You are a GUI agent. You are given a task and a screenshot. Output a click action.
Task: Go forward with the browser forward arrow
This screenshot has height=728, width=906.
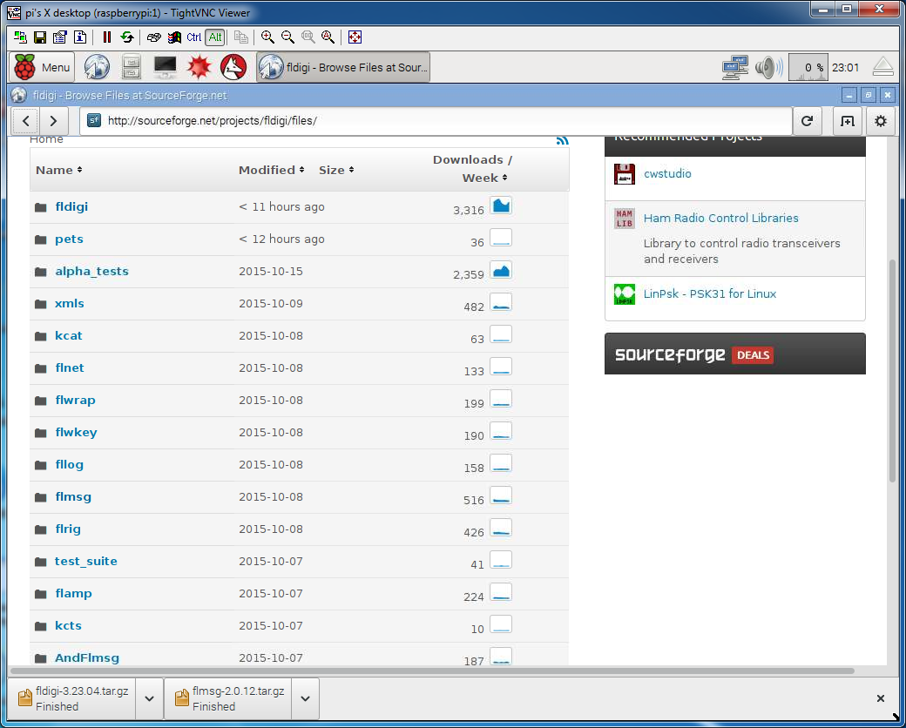54,121
